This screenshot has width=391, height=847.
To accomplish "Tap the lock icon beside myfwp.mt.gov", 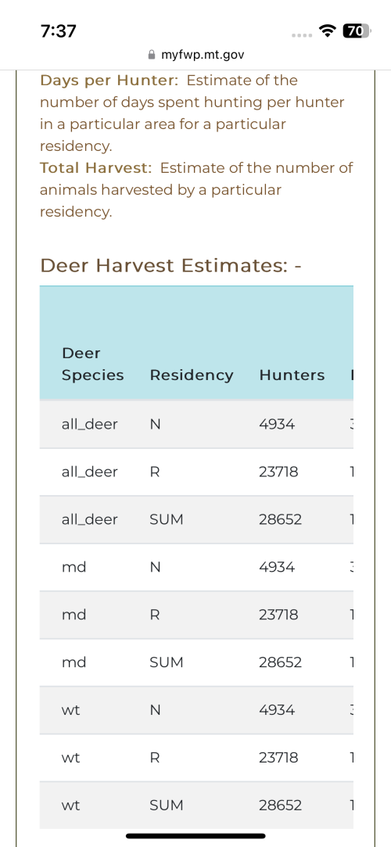I will click(152, 55).
